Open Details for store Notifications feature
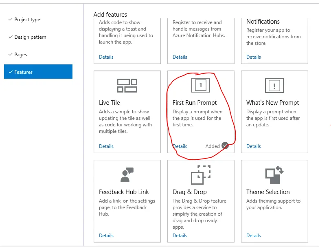 pos(254,57)
